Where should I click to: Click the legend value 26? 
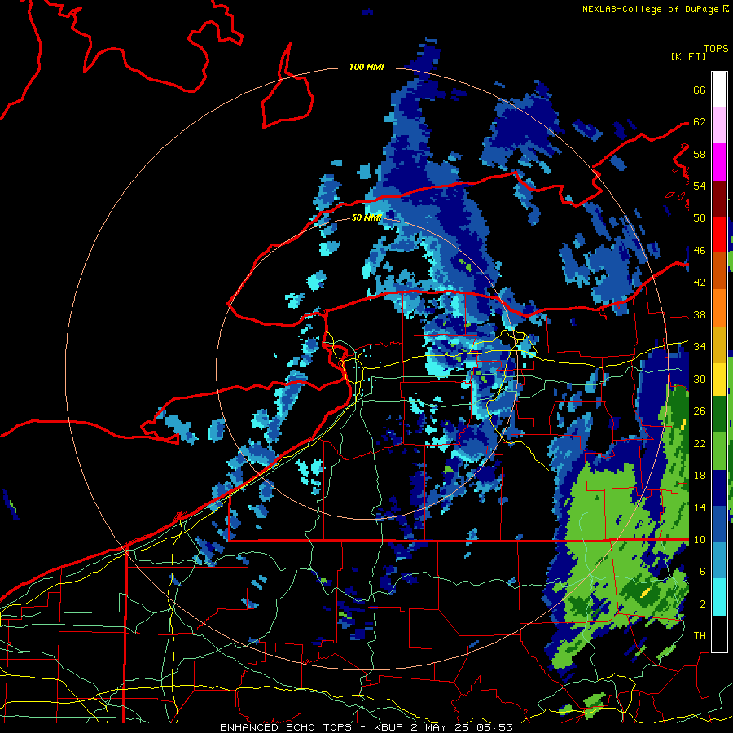(x=700, y=411)
